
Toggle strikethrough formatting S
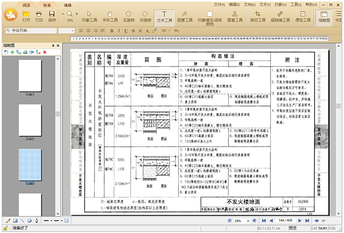click(x=133, y=31)
